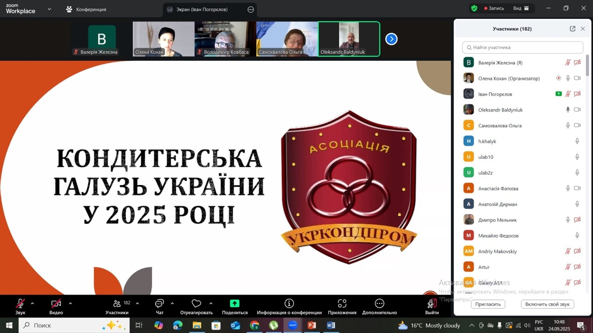Click microphone icon of h.khalyk
The width and height of the screenshot is (593, 333).
coord(577,141)
